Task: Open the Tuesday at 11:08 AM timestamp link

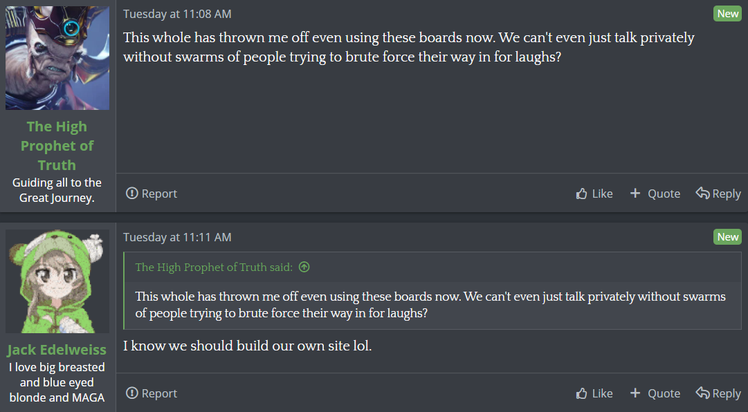Action: click(x=177, y=14)
